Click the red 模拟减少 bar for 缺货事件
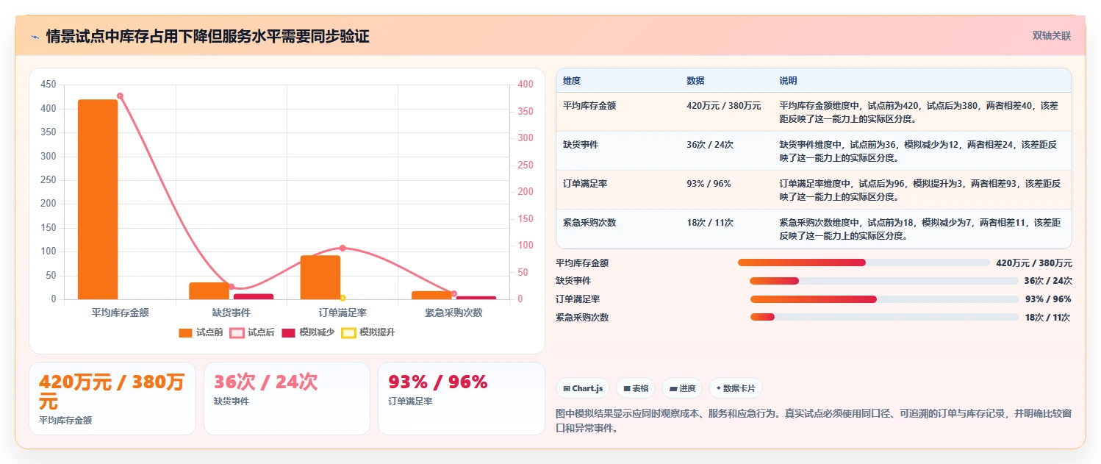The height and width of the screenshot is (464, 1101). click(254, 296)
